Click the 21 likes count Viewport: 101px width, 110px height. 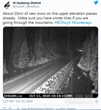tap(10, 109)
